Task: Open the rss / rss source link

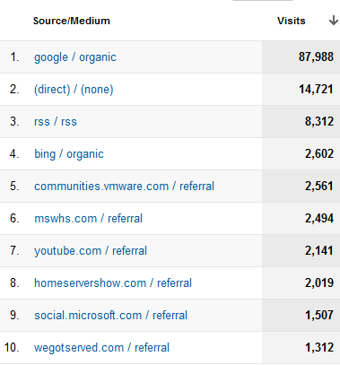Action: tap(56, 122)
